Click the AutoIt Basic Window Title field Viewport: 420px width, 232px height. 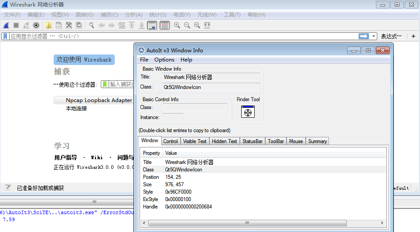(x=211, y=77)
